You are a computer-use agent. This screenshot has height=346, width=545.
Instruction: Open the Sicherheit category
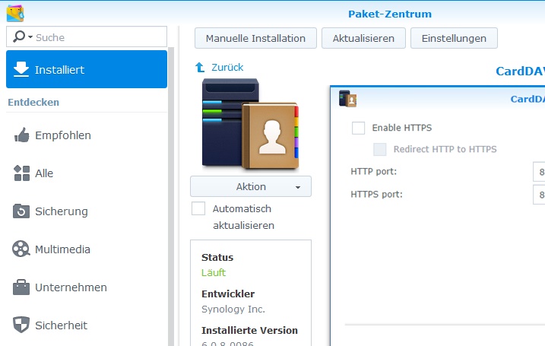(87, 325)
